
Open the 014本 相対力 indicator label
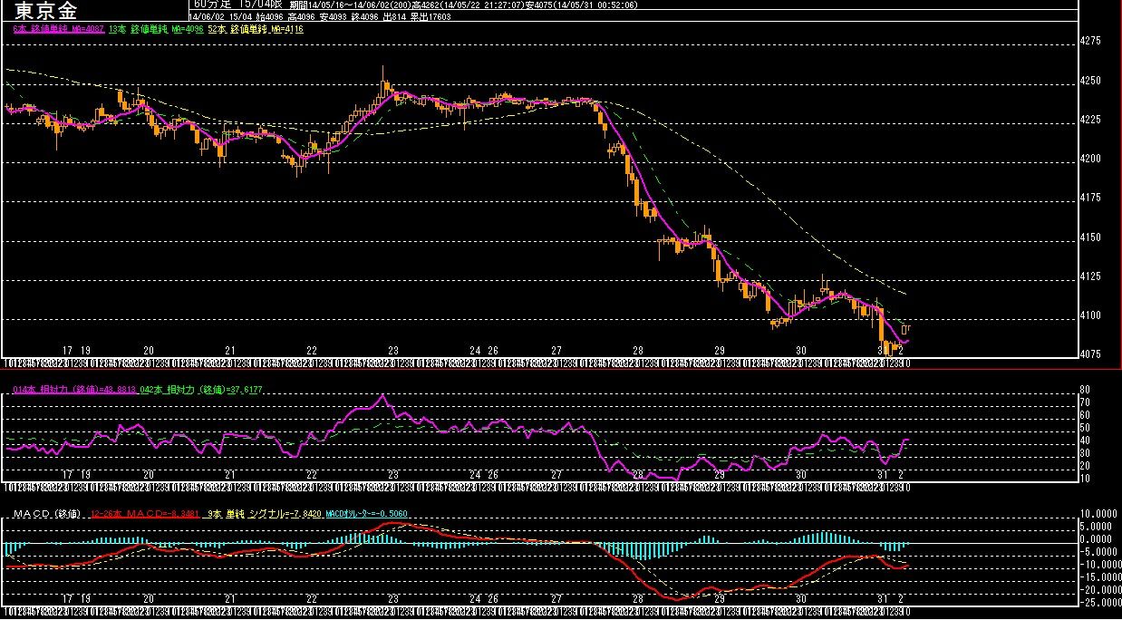[74, 390]
